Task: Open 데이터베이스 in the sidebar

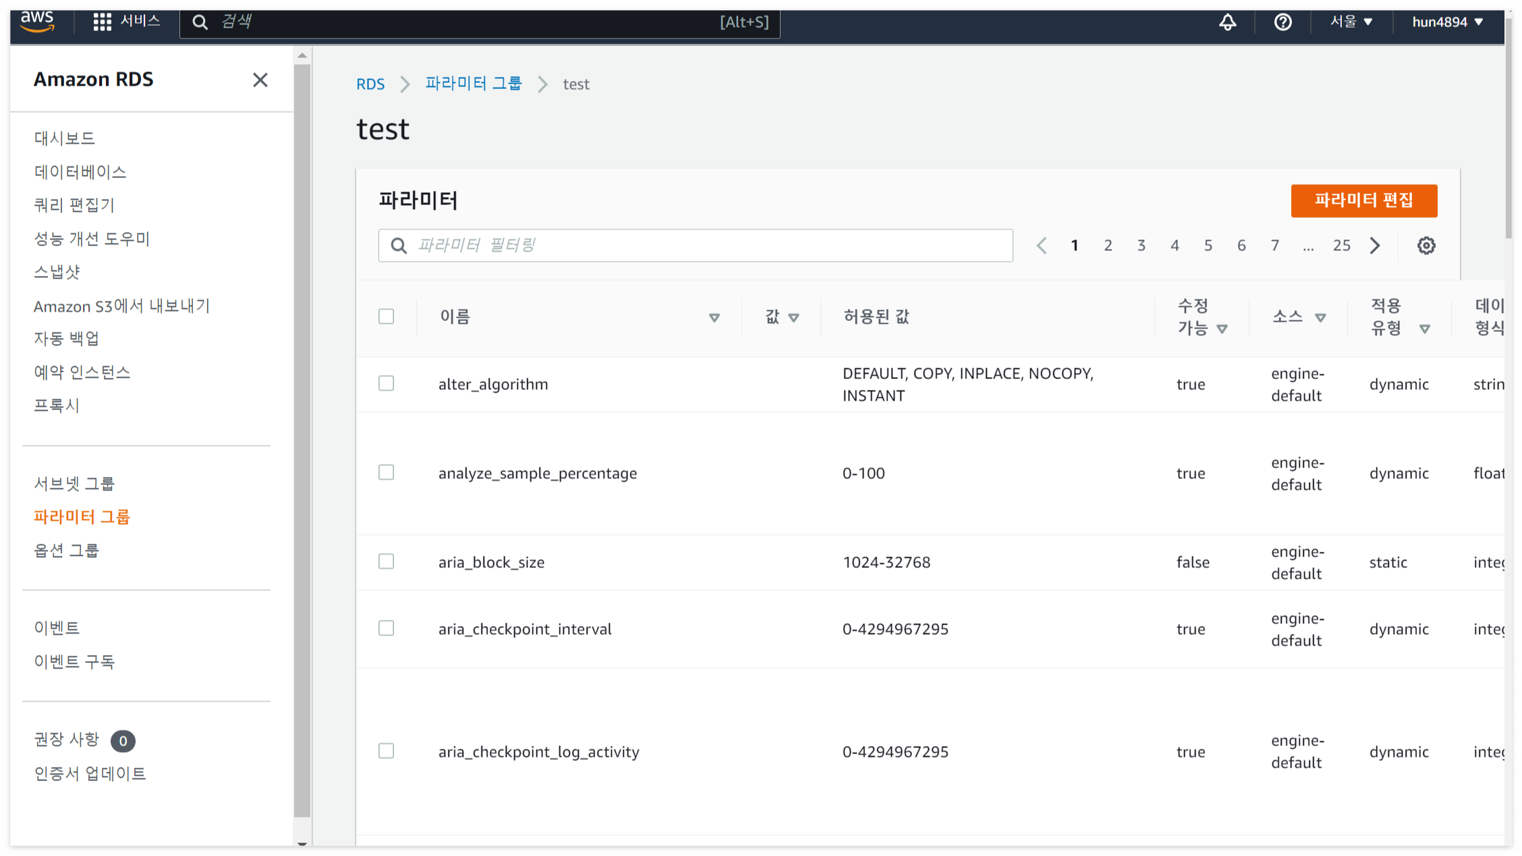Action: 80,171
